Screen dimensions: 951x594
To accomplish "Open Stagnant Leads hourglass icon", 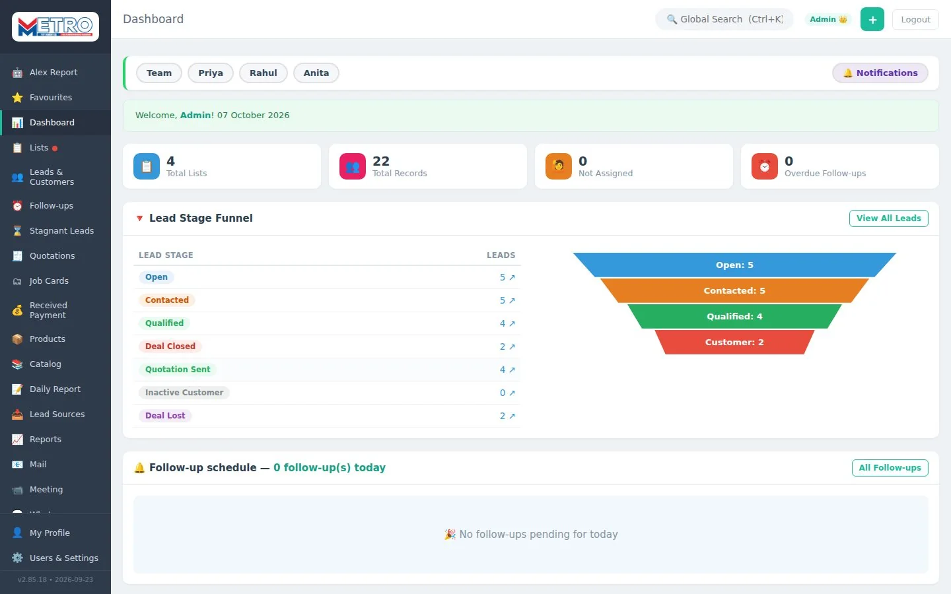I will coord(17,231).
